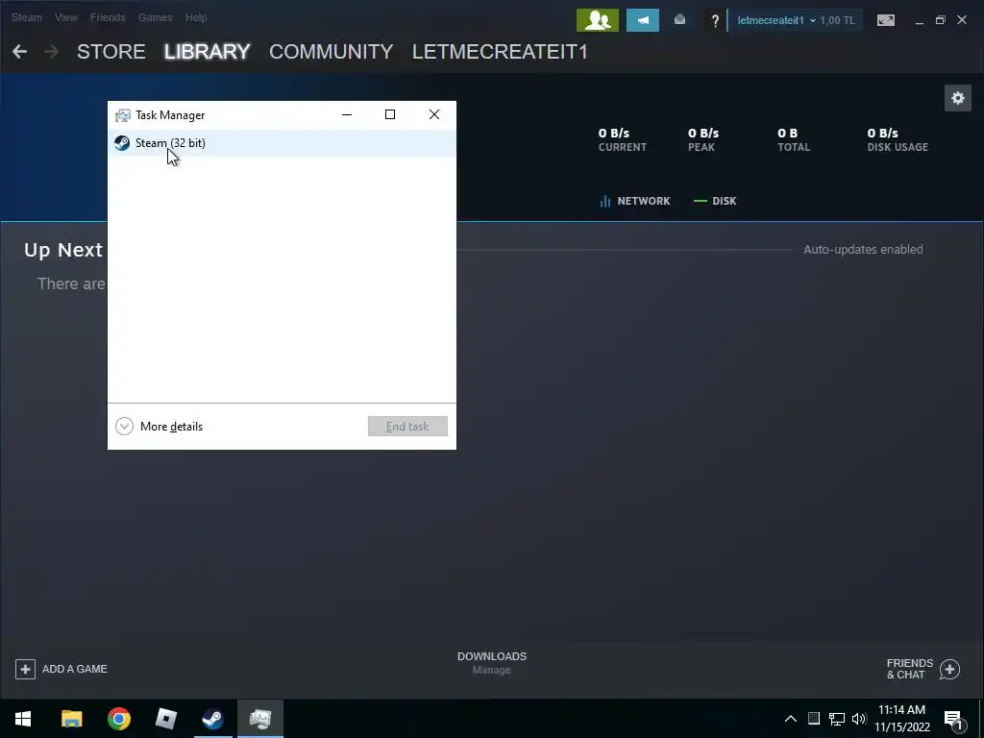This screenshot has height=738, width=984.
Task: Expand More details in Task Manager
Action: coord(160,426)
